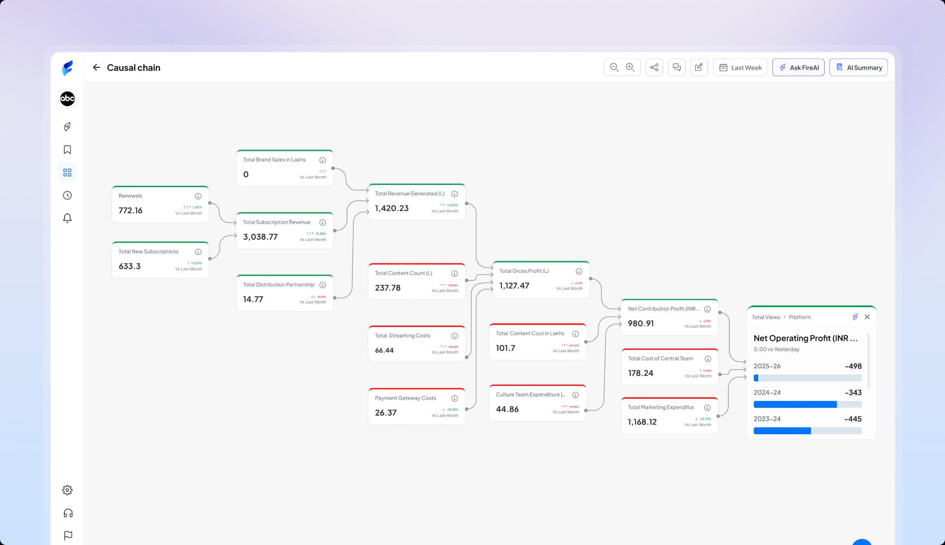945x545 pixels.
Task: Click the dashboard grid icon in sidebar
Action: (67, 173)
